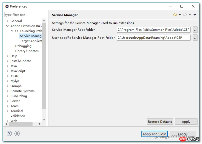Select the Server preferences item
Image resolution: width=202 pixels, height=144 pixels.
(x=15, y=101)
